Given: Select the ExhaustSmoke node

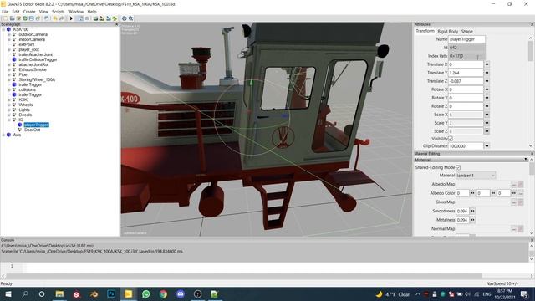Looking at the screenshot, I should tap(33, 69).
